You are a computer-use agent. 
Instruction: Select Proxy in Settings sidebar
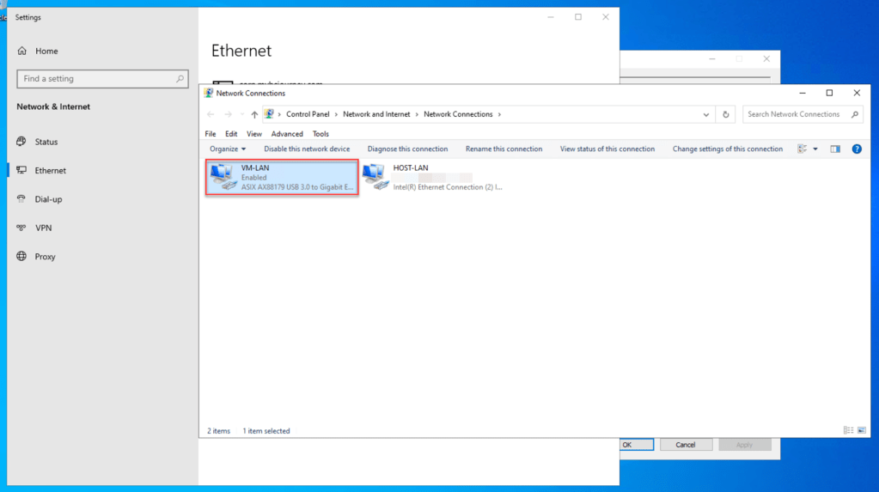coord(45,257)
